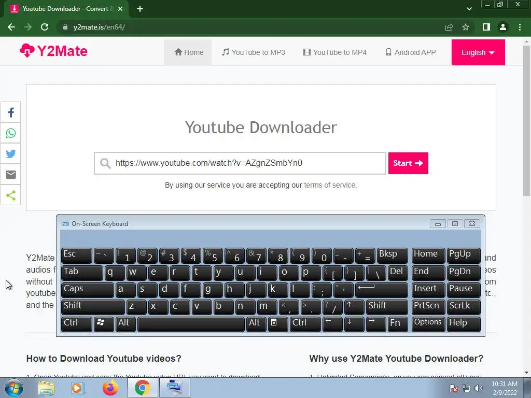Click Tab key on On-Screen Keyboard
The height and width of the screenshot is (398, 531).
82,273
